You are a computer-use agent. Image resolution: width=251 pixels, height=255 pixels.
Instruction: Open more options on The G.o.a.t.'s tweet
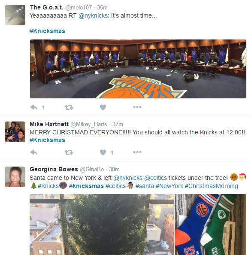point(137,107)
